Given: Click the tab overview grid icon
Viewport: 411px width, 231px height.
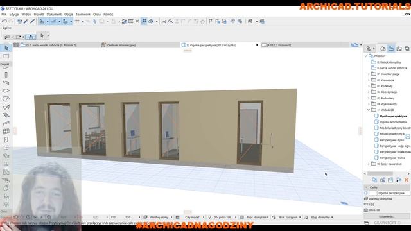Looking at the screenshot, I should click(16, 45).
